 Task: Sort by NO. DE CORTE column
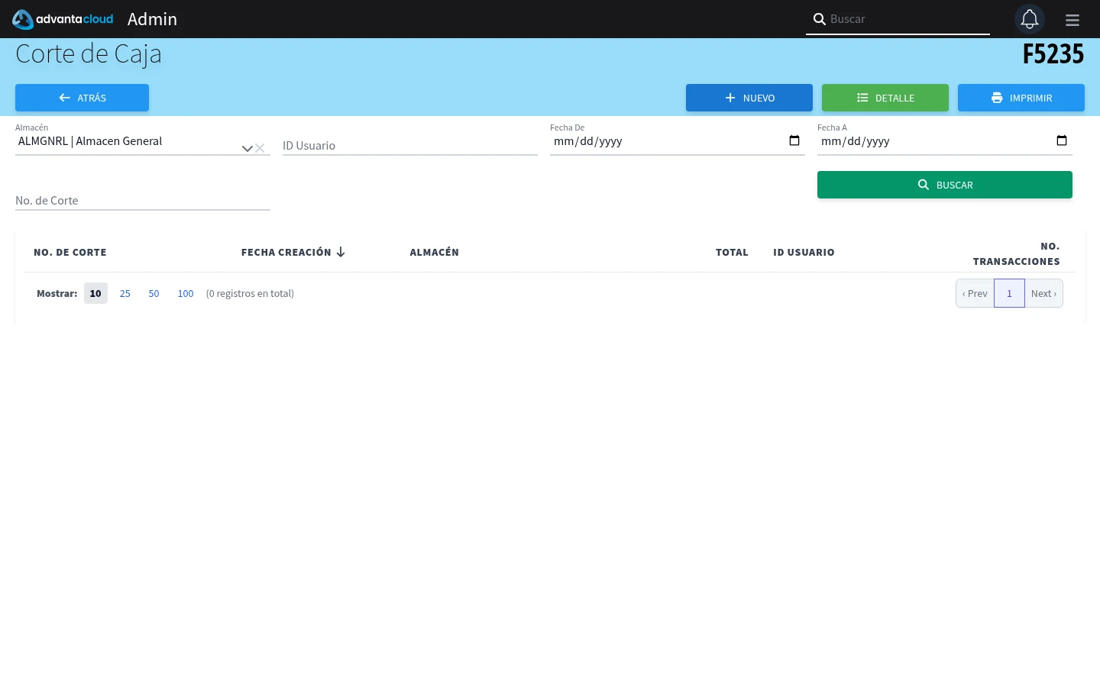tap(70, 253)
